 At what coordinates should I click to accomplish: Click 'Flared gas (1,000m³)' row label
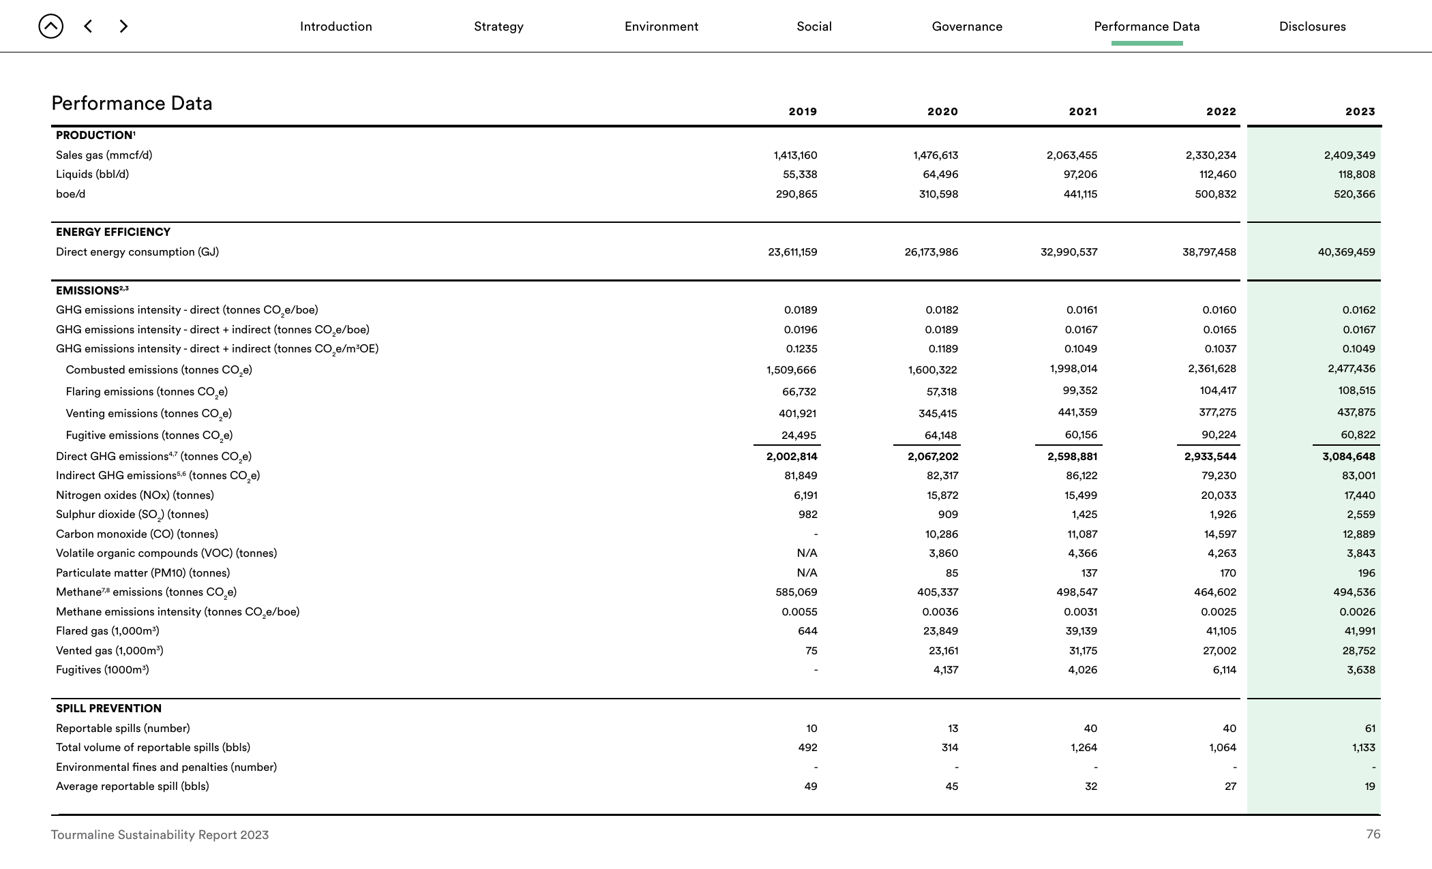pos(108,631)
